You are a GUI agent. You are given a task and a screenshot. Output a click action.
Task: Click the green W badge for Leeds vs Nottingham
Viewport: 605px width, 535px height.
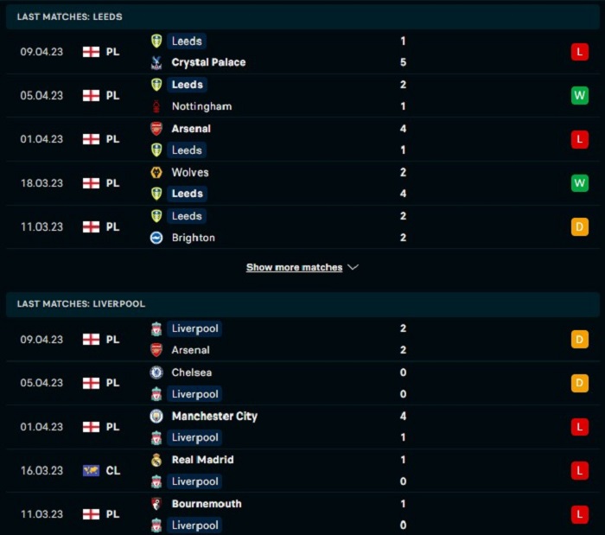[580, 95]
